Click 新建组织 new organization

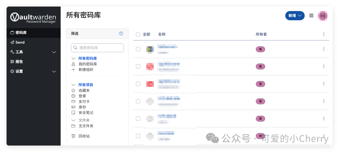pyautogui.click(x=86, y=69)
